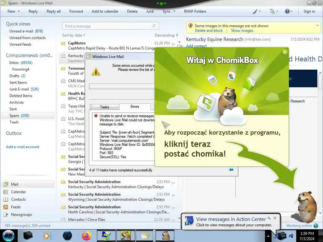Image resolution: width=323 pixels, height=242 pixels.
Task: Select Unread feeds quick view
Action: tap(21, 44)
